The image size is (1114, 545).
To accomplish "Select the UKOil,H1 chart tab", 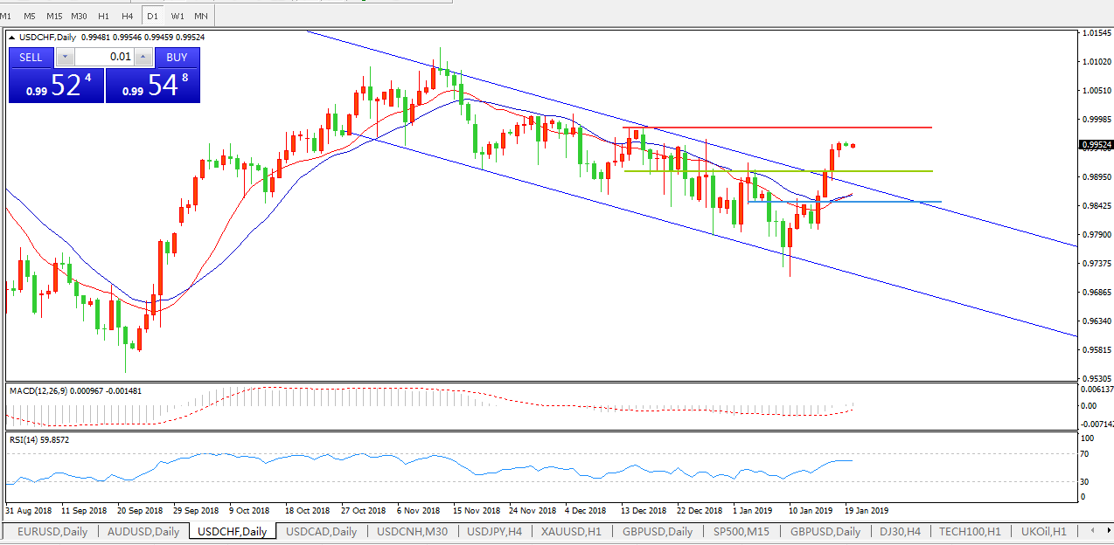I will click(1042, 531).
